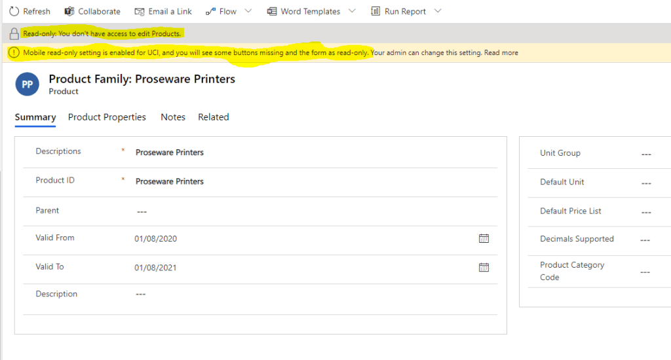Expand the Flow dropdown chevron
This screenshot has height=360, width=671.
(248, 11)
